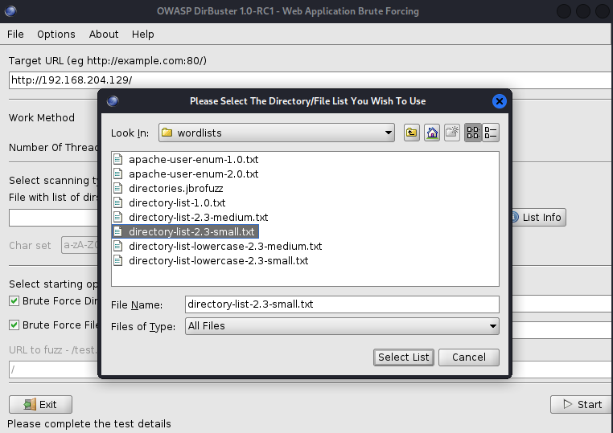This screenshot has width=613, height=433.
Task: Open the File menu
Action: coord(15,35)
